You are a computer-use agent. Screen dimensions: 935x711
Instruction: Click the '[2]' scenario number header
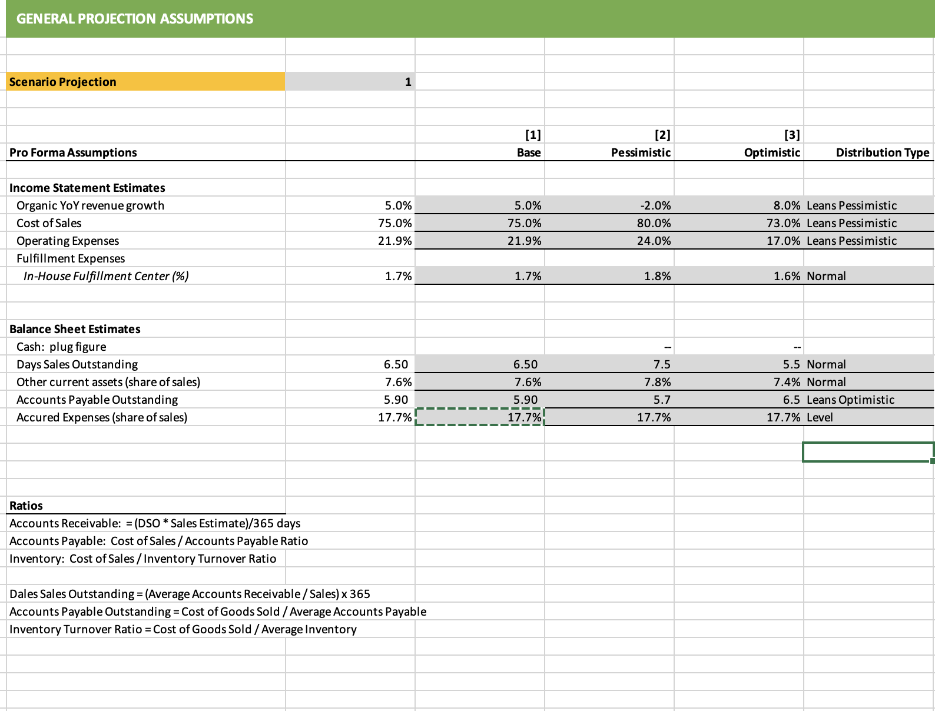click(x=662, y=135)
